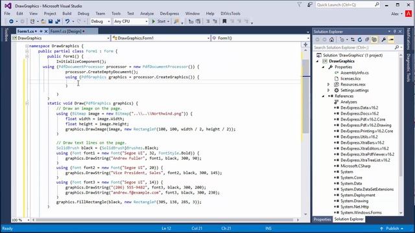Click the Collapse All icon in Solution Explorer

(367, 39)
